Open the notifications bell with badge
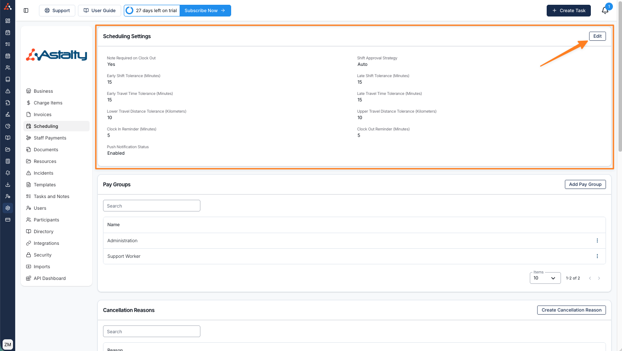622x351 pixels. pos(605,10)
